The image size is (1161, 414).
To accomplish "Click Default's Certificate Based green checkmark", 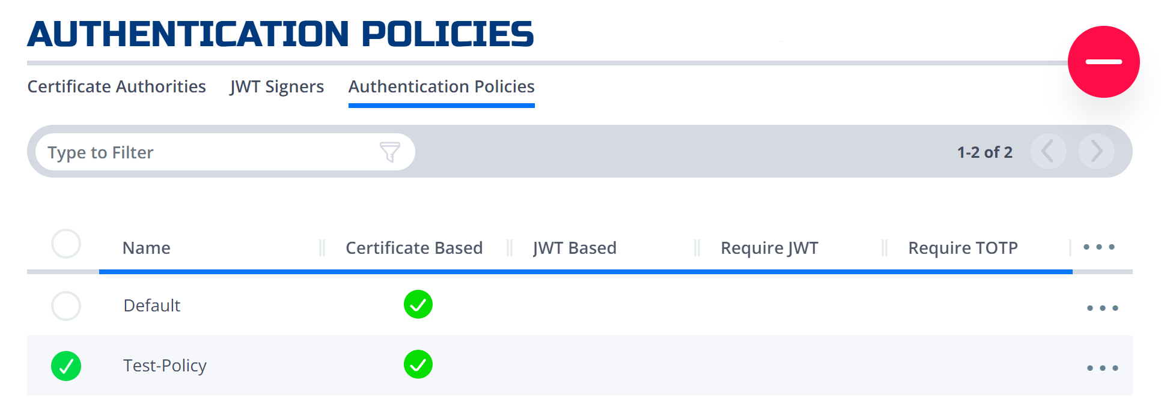I will click(418, 304).
